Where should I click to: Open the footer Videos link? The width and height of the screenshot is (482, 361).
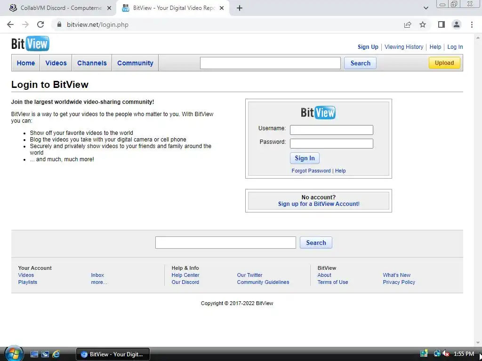pos(26,275)
